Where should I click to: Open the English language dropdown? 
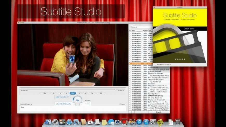tap(159, 112)
